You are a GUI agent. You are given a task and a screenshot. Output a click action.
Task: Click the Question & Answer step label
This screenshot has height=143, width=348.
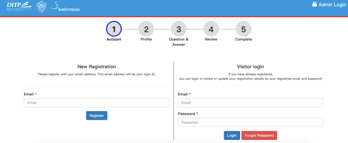[x=179, y=42]
